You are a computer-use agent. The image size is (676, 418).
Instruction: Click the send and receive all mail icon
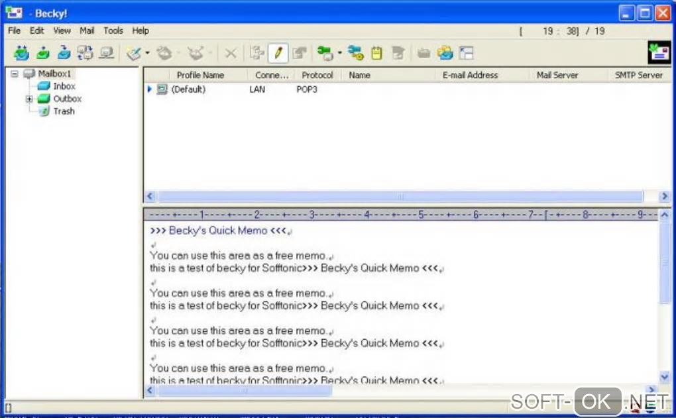point(21,53)
